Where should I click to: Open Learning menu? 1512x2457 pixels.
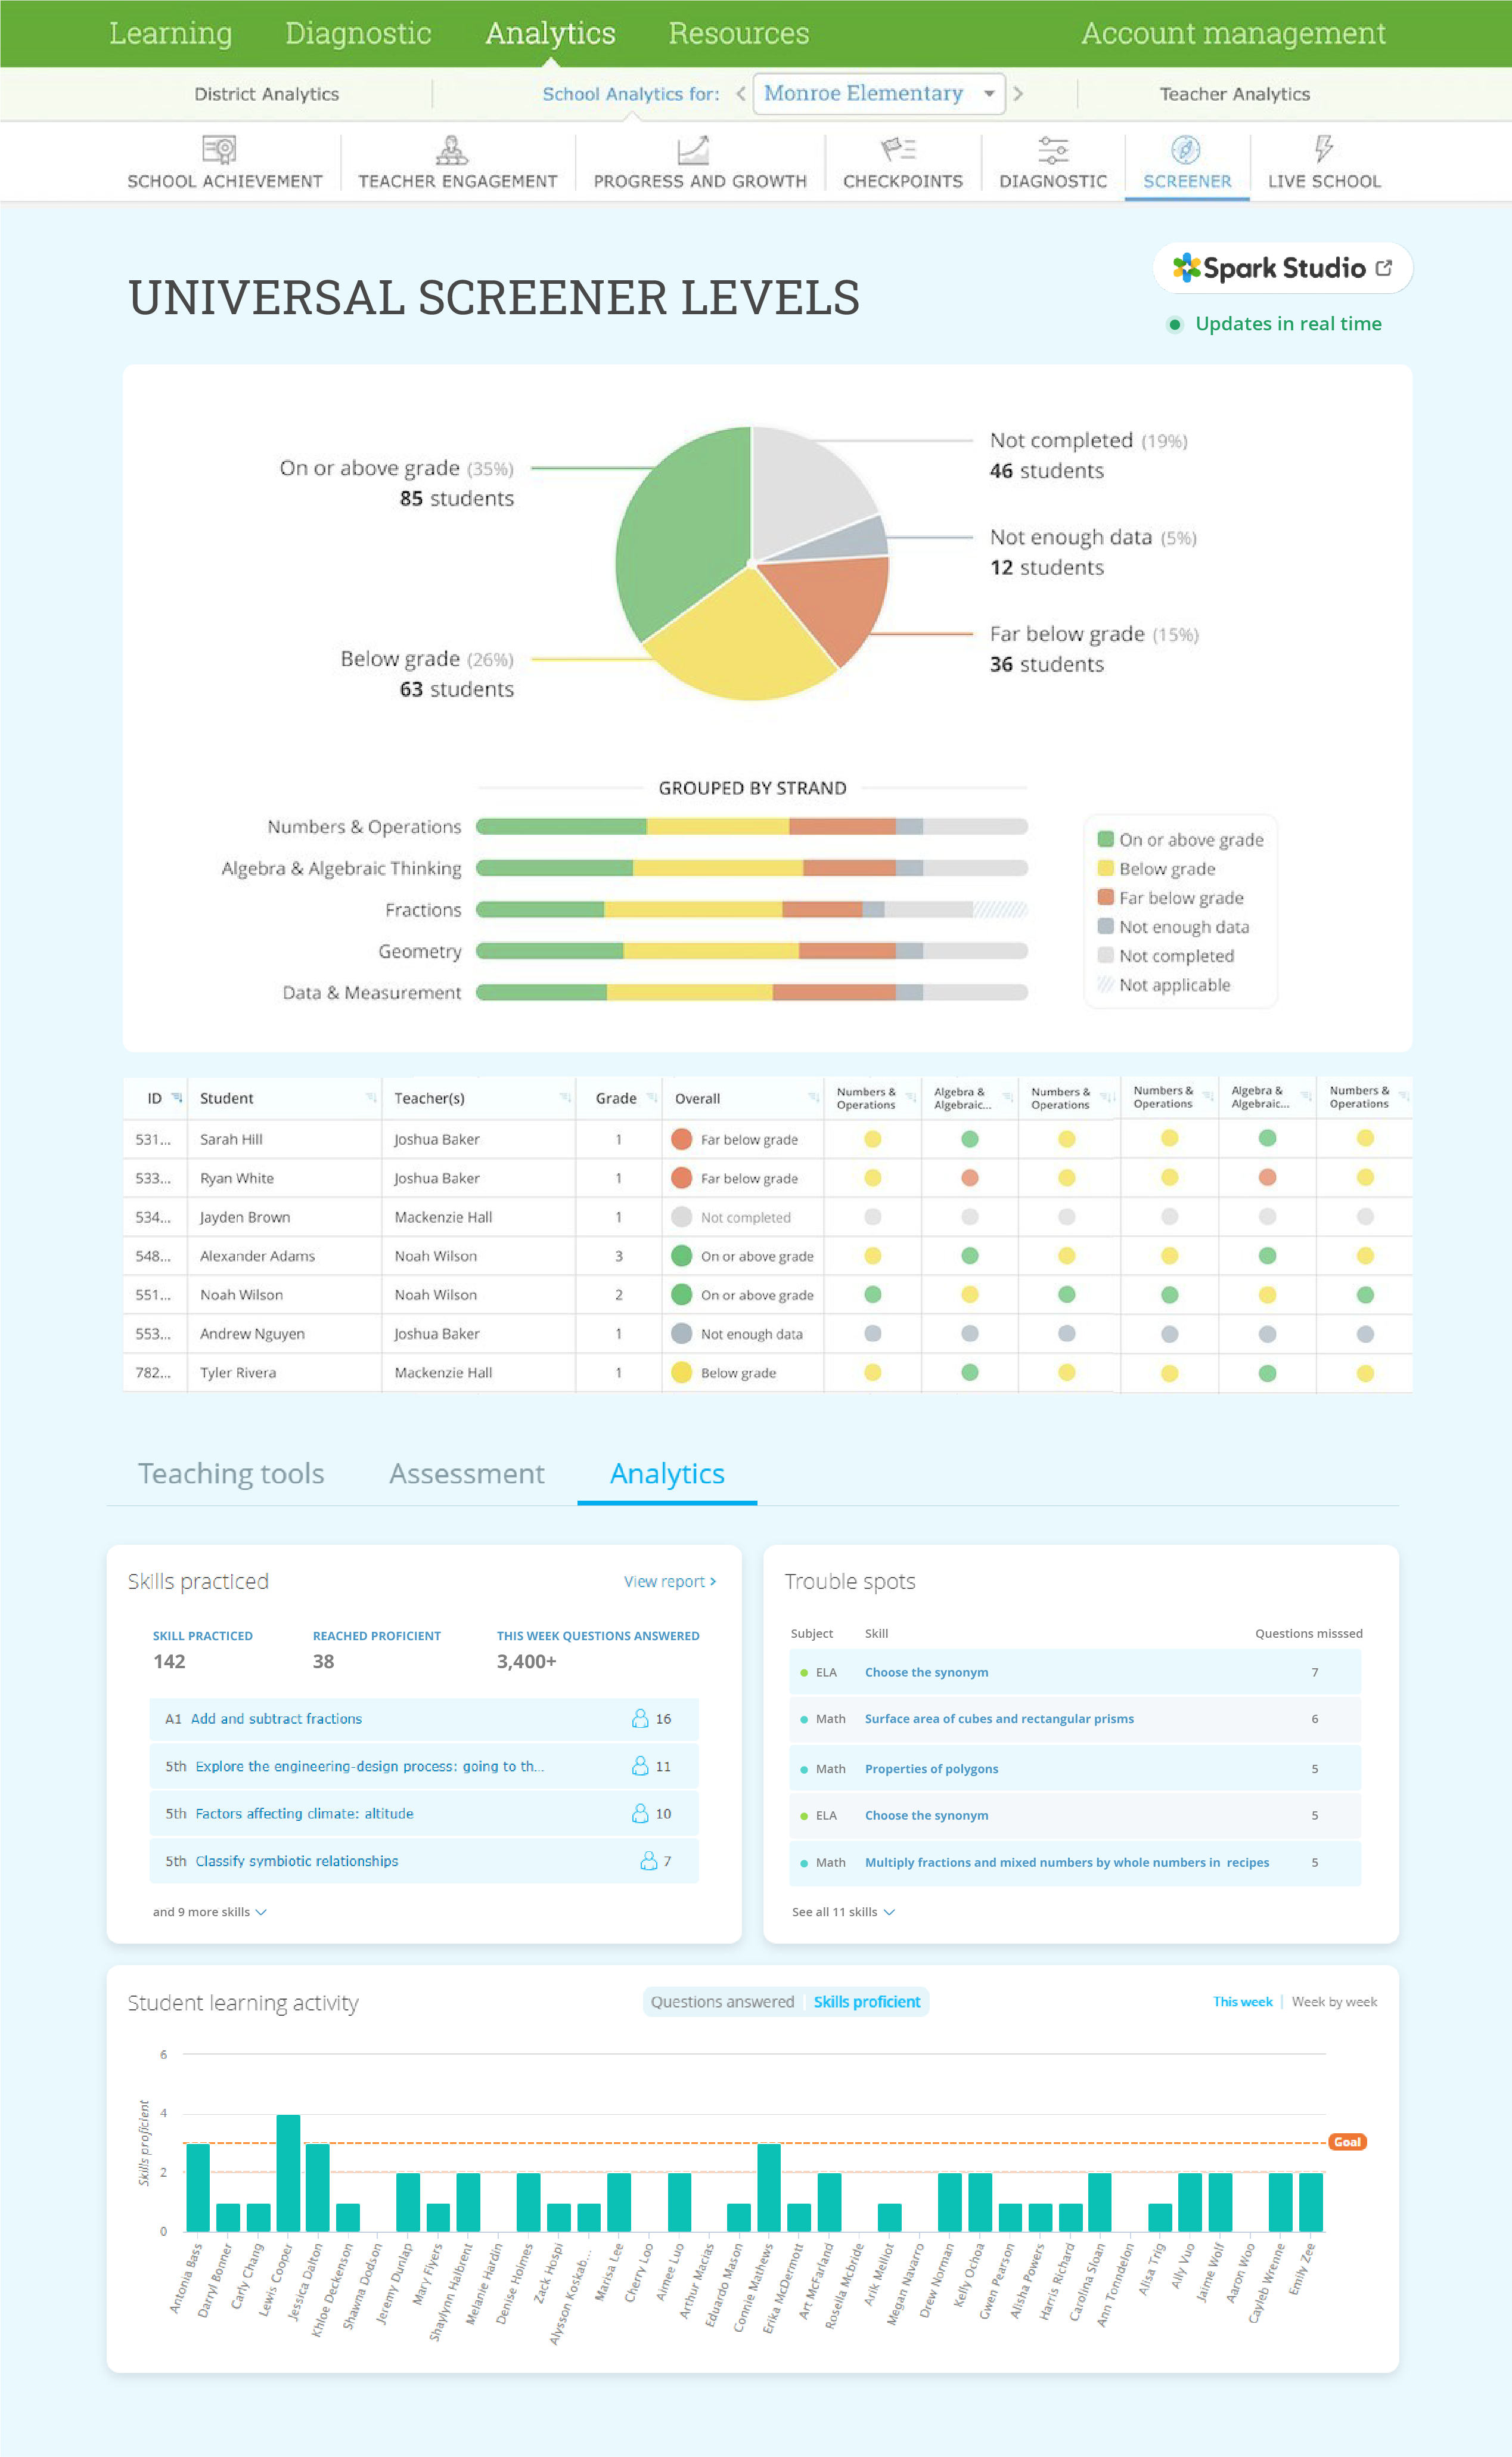pos(170,33)
